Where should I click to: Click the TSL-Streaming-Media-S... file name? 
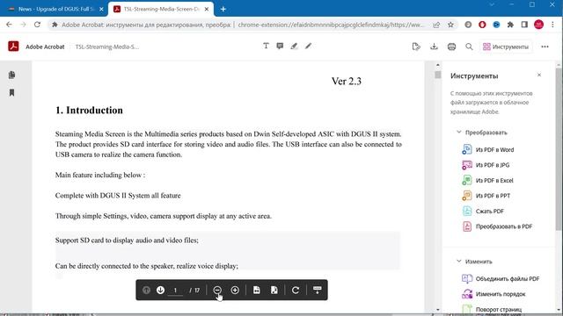(107, 47)
